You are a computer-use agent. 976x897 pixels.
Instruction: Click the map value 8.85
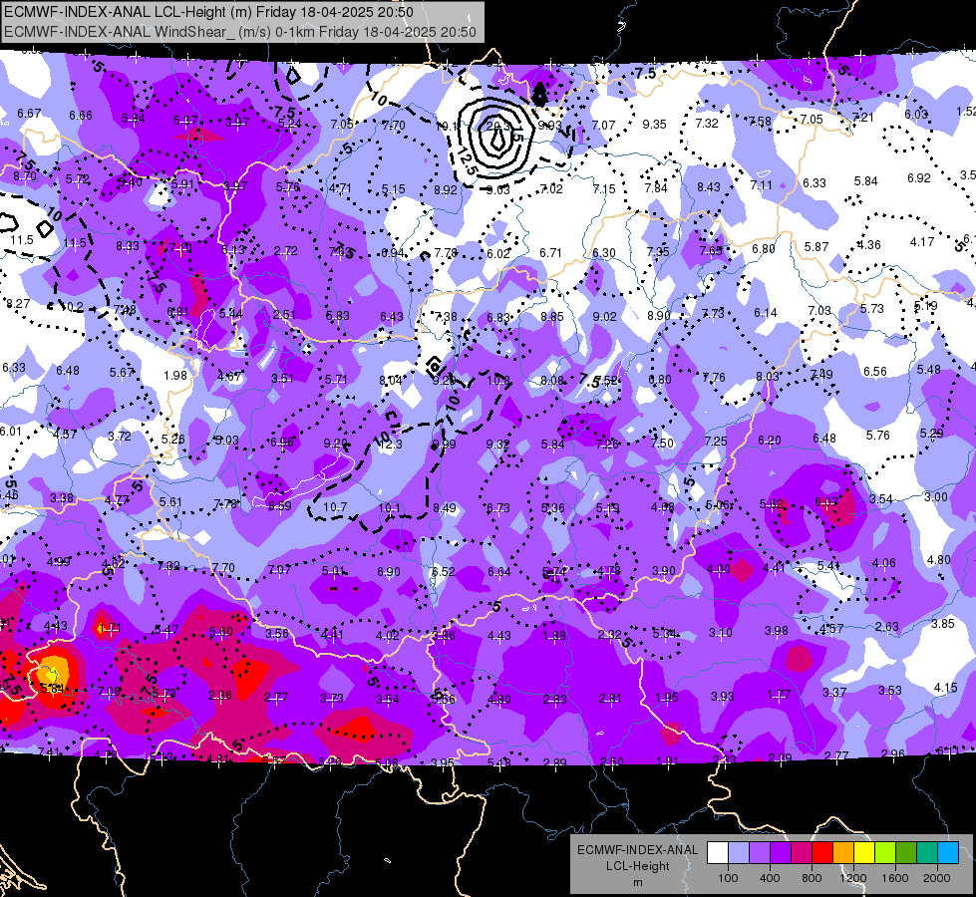pyautogui.click(x=552, y=317)
